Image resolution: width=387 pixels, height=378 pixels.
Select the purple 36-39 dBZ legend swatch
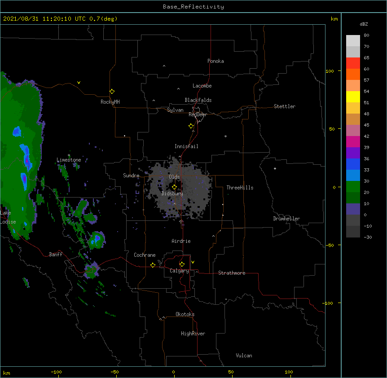(353, 153)
